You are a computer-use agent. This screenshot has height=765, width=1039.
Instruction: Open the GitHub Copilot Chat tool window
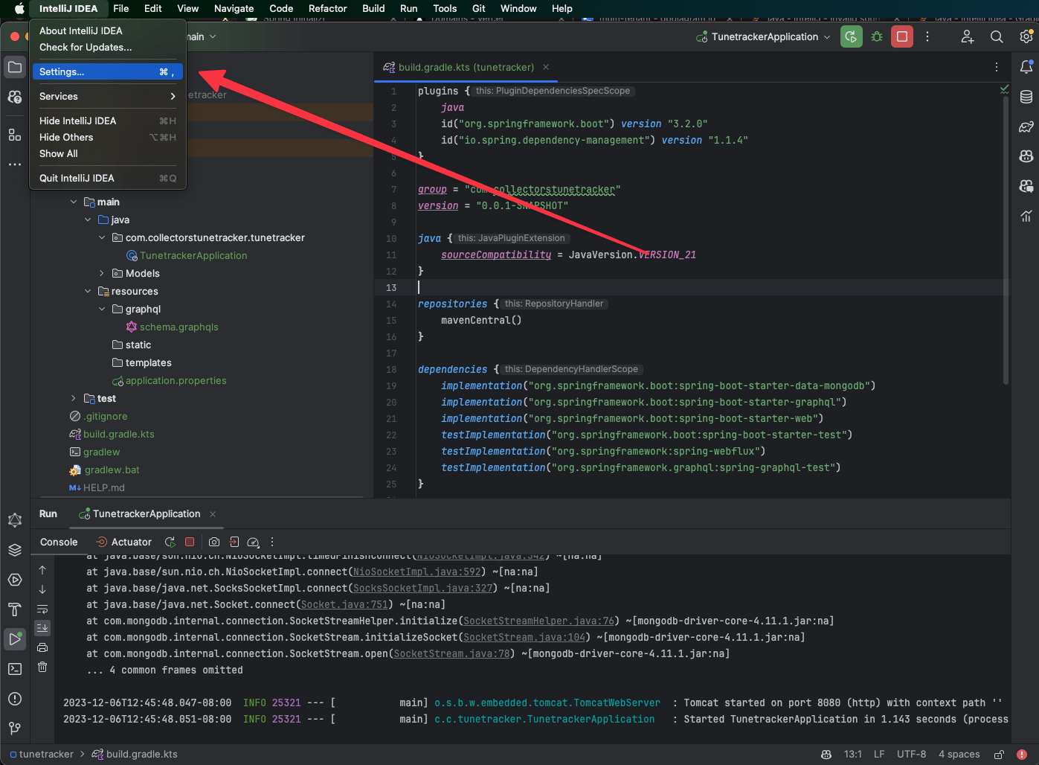point(1026,186)
